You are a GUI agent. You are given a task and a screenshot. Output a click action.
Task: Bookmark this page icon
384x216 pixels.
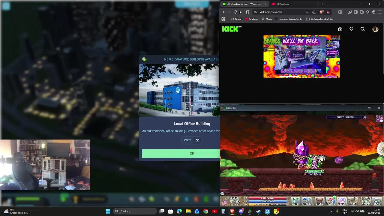247,12
